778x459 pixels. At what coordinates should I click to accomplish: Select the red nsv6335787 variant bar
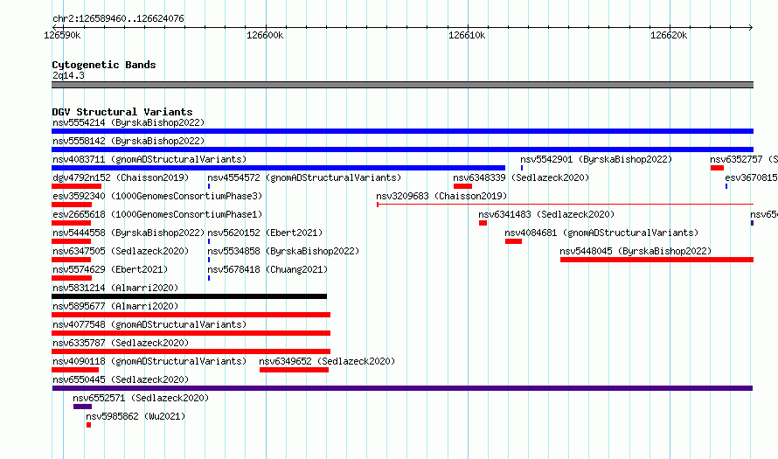coord(191,351)
